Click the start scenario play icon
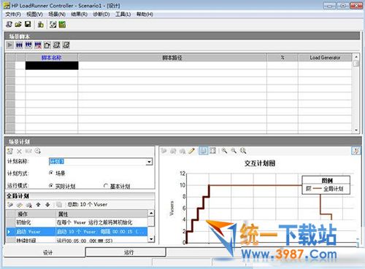365x269 pixels. tap(9, 45)
